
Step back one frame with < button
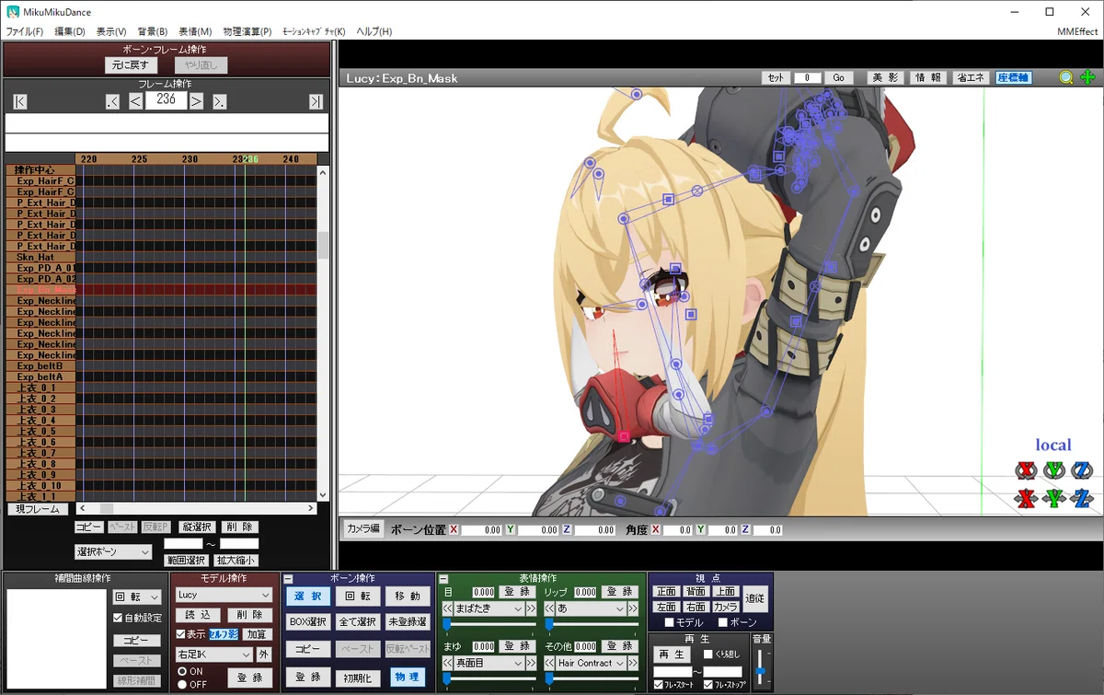[135, 100]
